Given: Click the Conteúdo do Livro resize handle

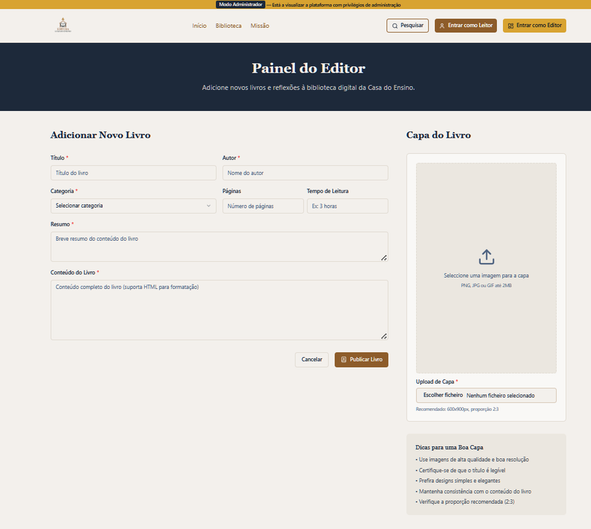Looking at the screenshot, I should pyautogui.click(x=383, y=336).
